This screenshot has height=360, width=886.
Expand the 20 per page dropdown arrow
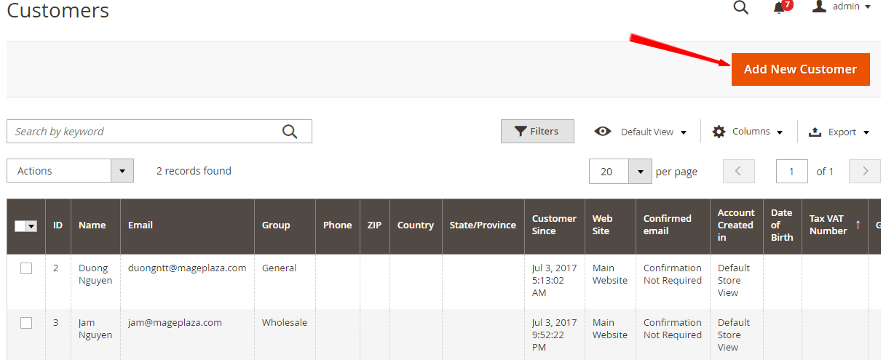tap(640, 172)
